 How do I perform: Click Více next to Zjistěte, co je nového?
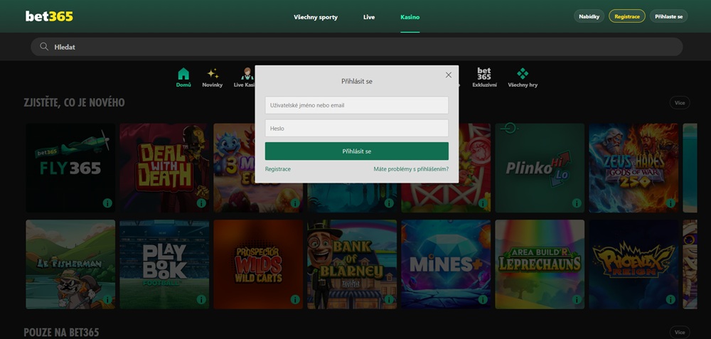[x=680, y=103]
